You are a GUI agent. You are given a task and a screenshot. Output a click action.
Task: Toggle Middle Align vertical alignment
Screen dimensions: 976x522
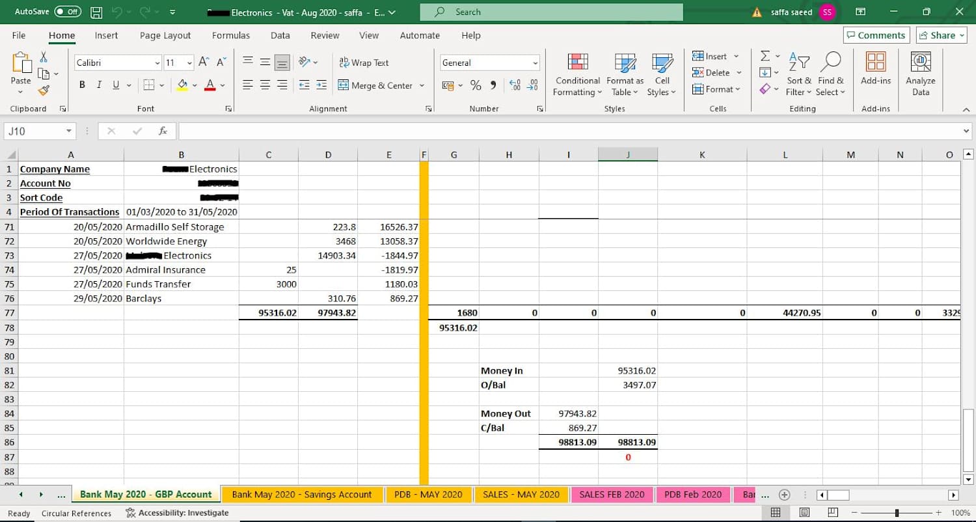265,62
